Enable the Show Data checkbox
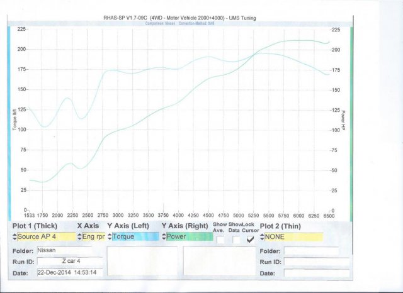The image size is (403, 293). click(x=236, y=240)
